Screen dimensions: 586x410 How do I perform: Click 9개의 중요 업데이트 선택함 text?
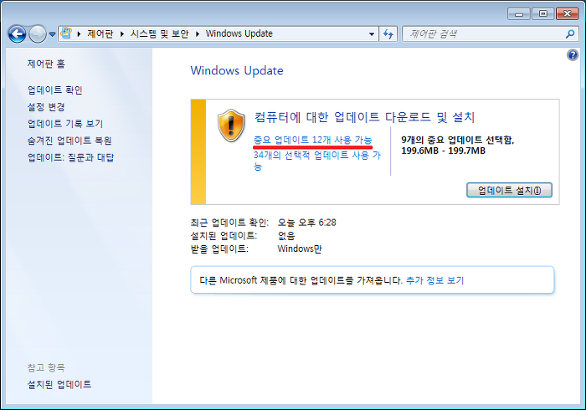[x=458, y=140]
